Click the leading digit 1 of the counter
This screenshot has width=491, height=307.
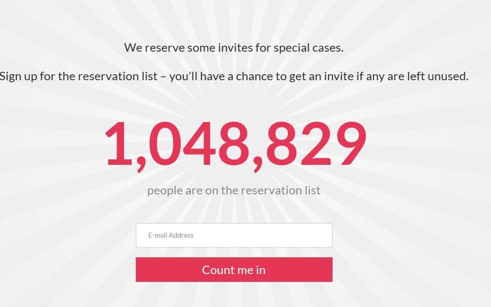pos(119,144)
